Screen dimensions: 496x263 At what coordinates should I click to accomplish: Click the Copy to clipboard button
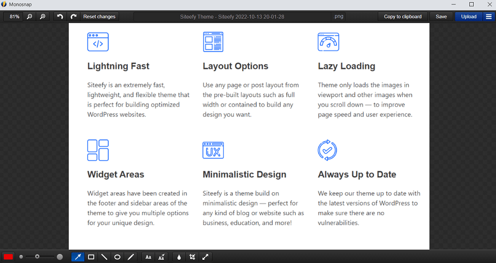pyautogui.click(x=403, y=17)
